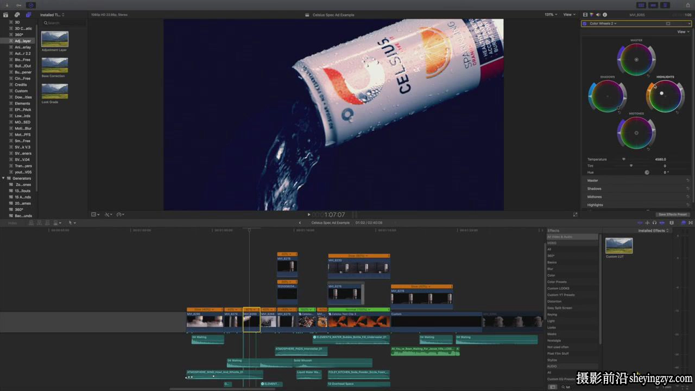Image resolution: width=695 pixels, height=391 pixels.
Task: Open the Installed Titles popup menu
Action: pyautogui.click(x=52, y=15)
